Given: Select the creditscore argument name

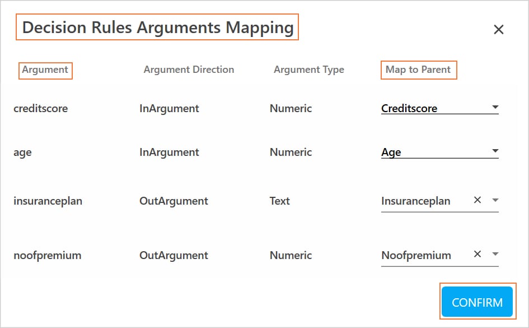Looking at the screenshot, I should coord(40,109).
